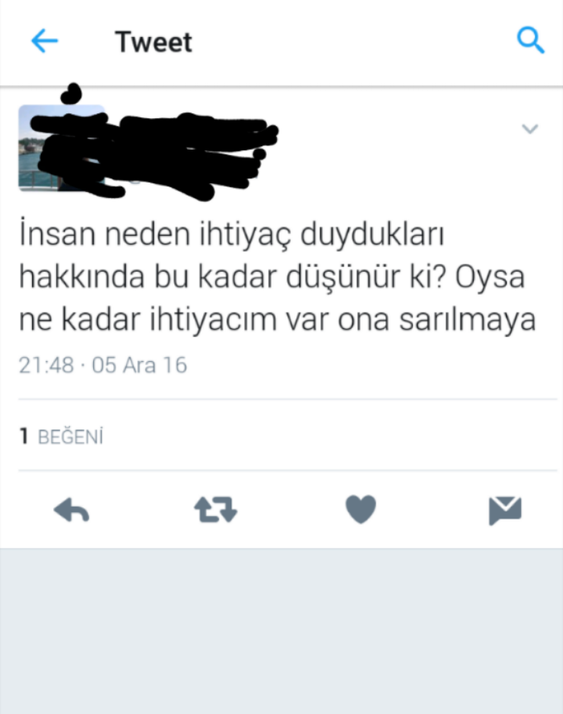Tap the Tweet header title

tap(153, 42)
